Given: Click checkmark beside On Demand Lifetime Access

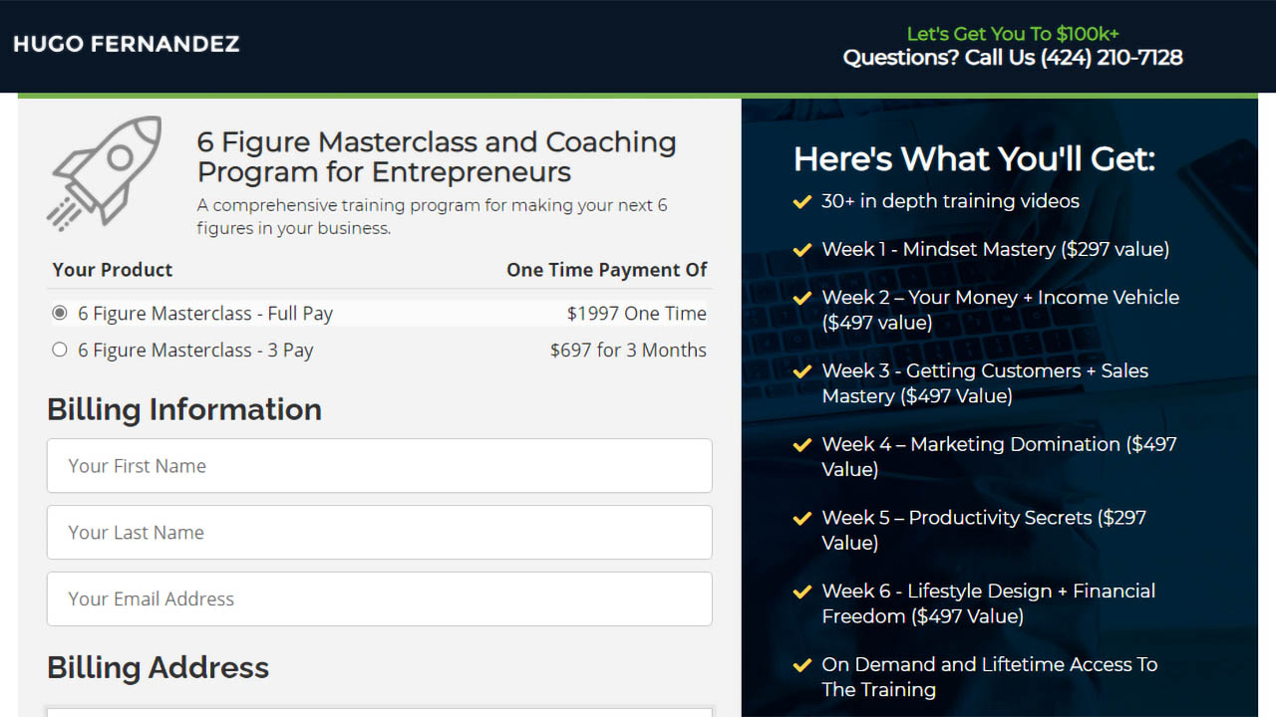Looking at the screenshot, I should [802, 664].
